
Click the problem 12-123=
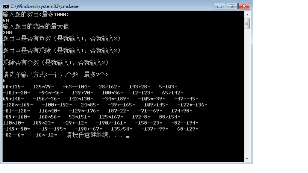click(143, 93)
